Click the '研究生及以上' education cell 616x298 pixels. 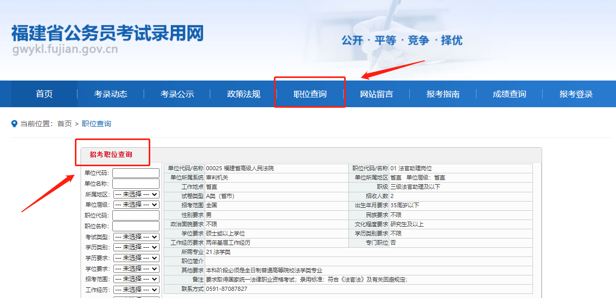click(461, 224)
